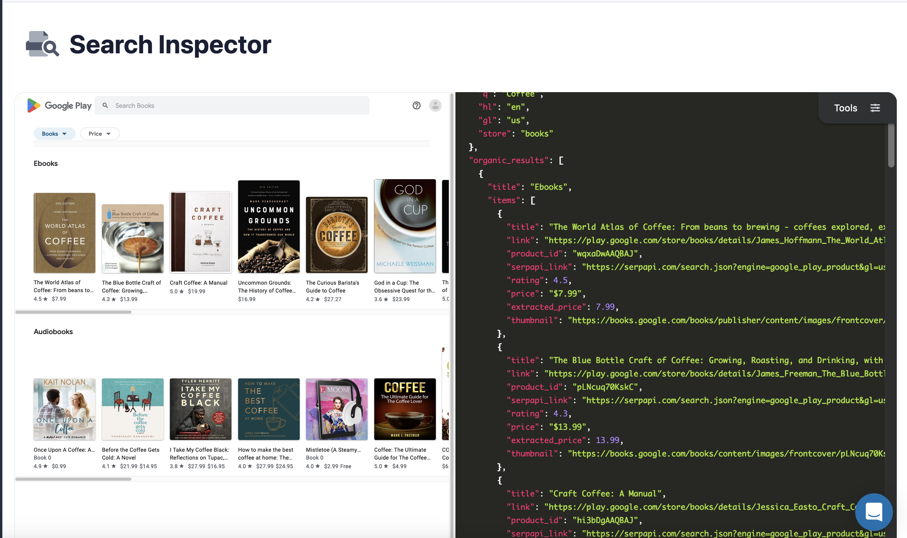Select the I Take My Coffee Black cover
907x538 pixels.
pyautogui.click(x=200, y=409)
